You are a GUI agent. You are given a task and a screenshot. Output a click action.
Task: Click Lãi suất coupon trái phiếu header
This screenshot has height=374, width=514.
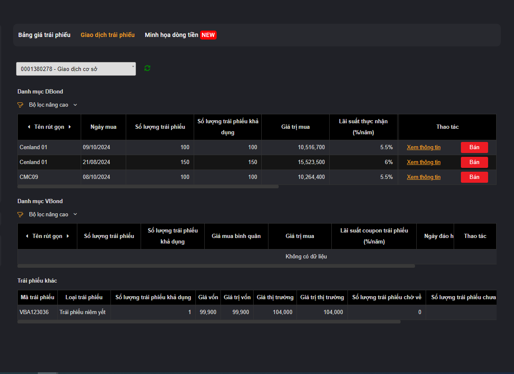[x=374, y=236]
